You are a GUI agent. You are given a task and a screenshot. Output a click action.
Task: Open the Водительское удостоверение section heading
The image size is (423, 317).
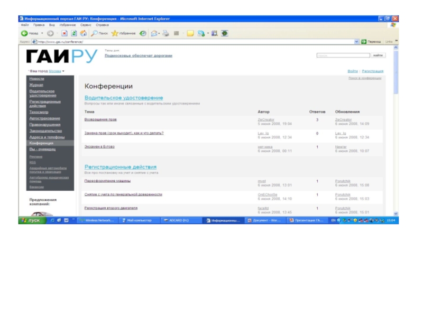point(124,98)
